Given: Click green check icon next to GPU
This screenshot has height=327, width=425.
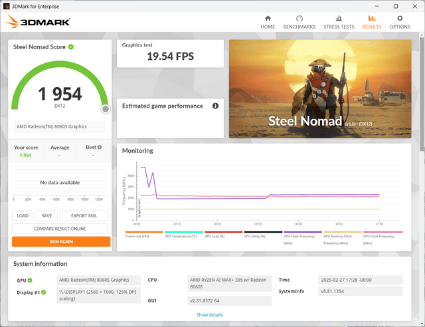Looking at the screenshot, I should point(30,280).
